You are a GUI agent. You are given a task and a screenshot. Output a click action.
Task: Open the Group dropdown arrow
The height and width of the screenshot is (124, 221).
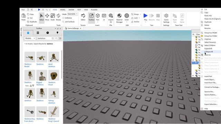[x=140, y=14]
